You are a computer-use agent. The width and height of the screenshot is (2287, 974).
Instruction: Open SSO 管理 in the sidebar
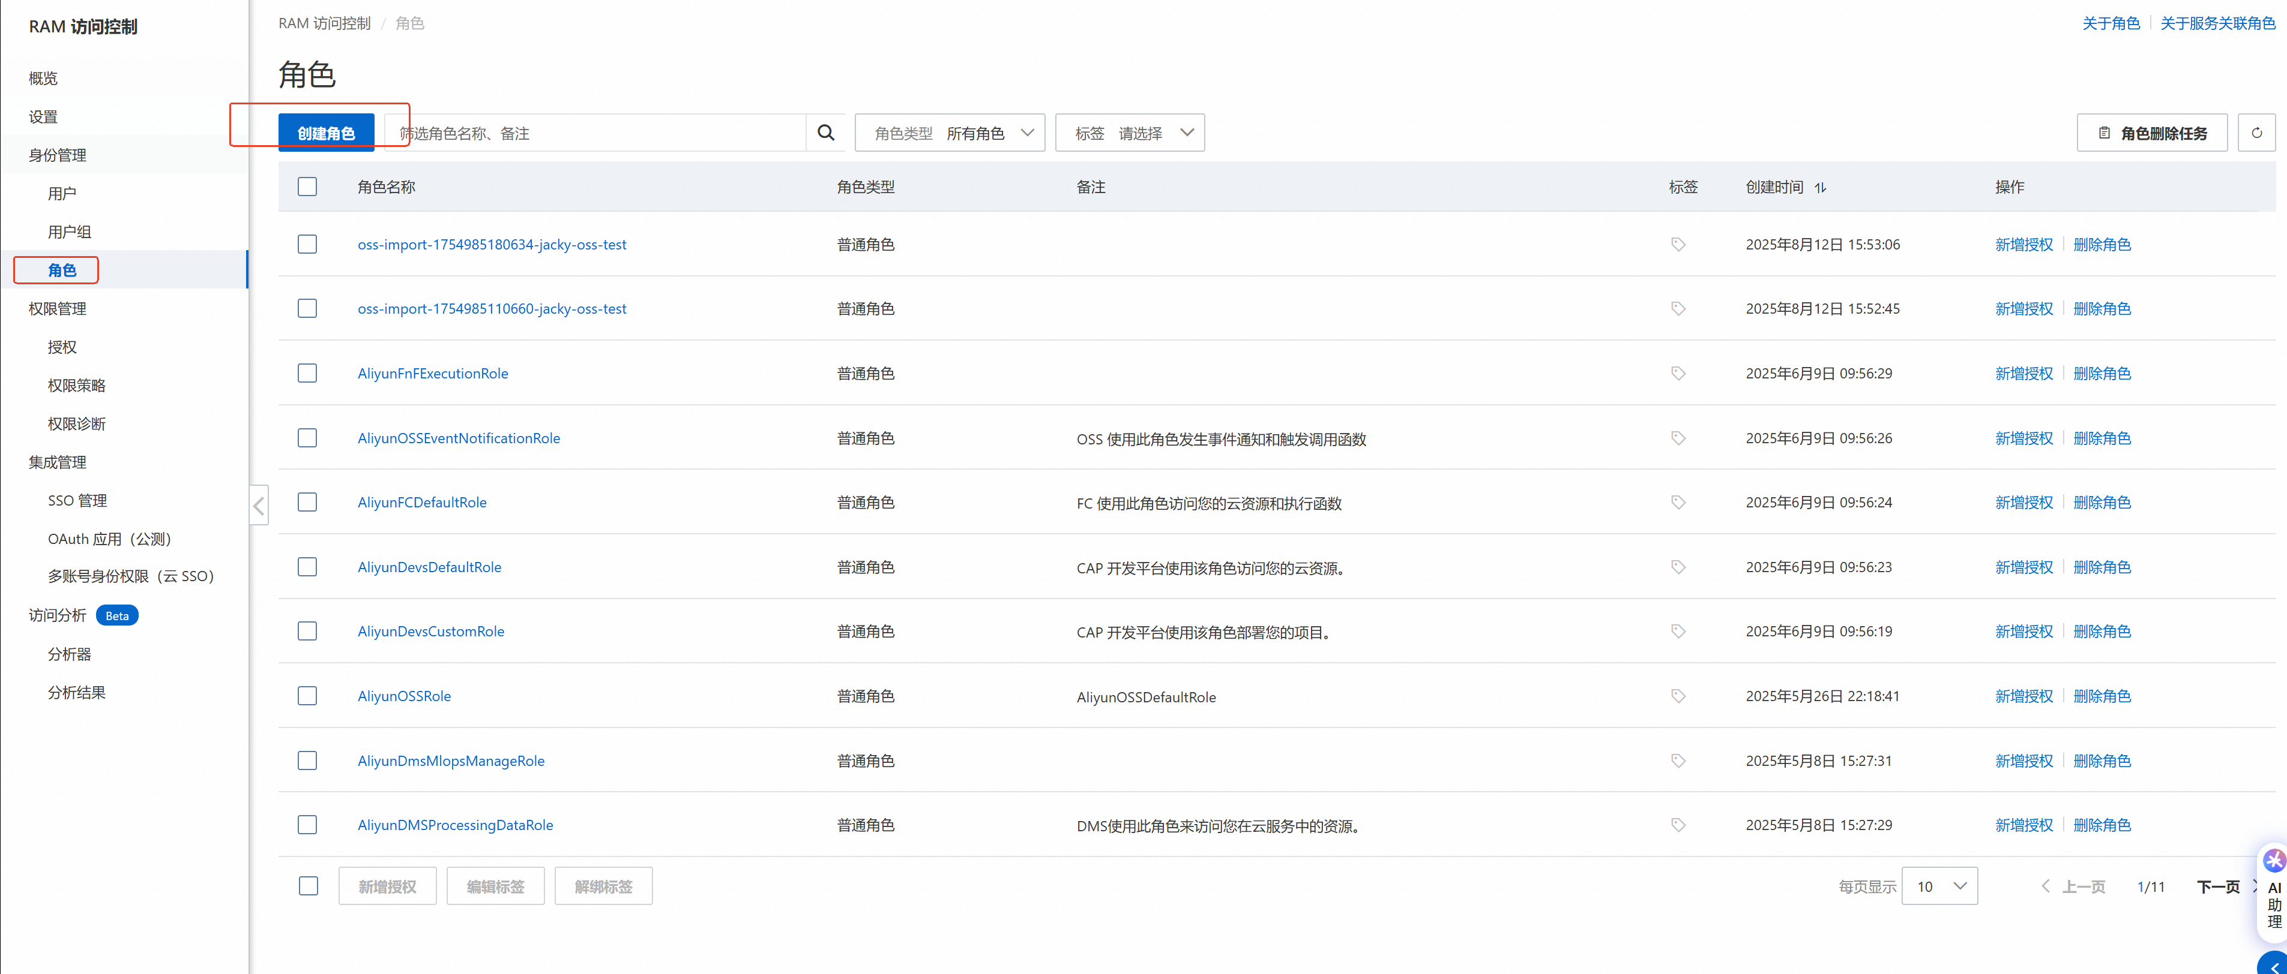pos(77,500)
